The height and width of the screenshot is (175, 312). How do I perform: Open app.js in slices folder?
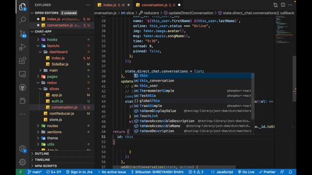tap(57, 95)
